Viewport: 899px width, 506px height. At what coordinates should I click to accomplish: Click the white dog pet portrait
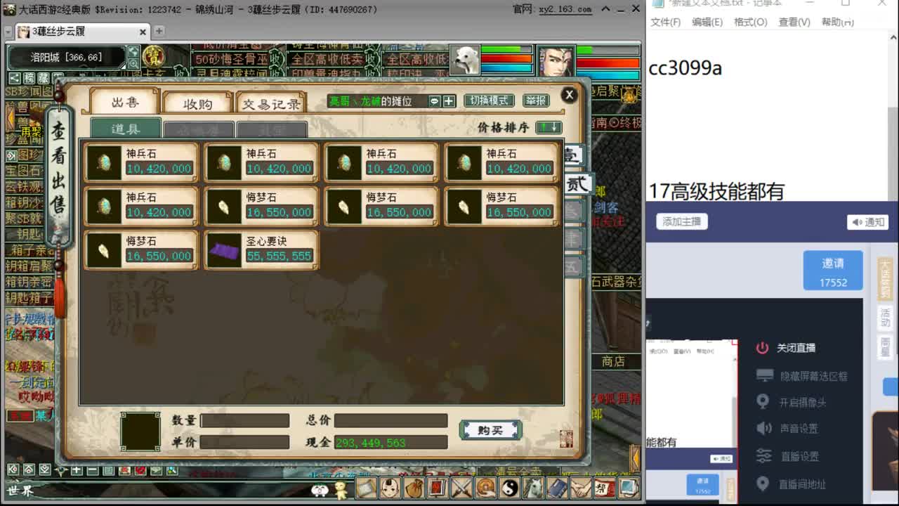click(x=464, y=60)
